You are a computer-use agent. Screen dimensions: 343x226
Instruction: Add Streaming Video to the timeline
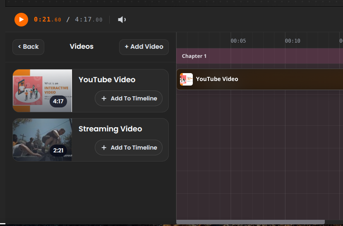(x=129, y=147)
